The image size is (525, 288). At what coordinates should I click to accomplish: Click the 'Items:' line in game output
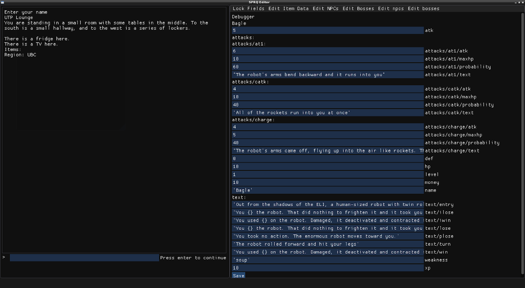[13, 50]
